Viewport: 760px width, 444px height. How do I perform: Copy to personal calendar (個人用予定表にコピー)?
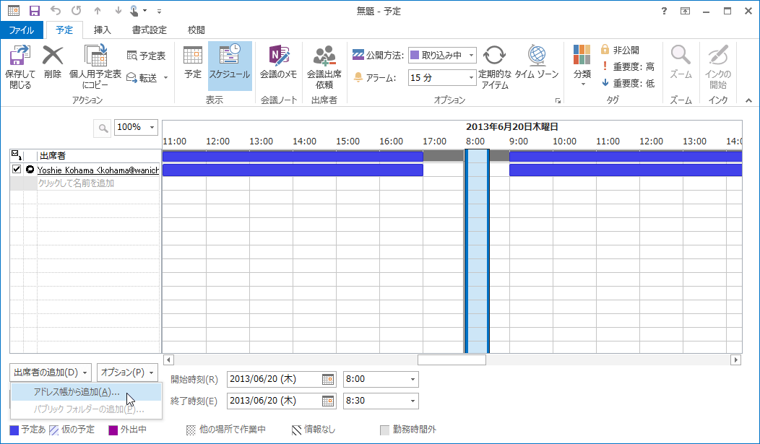(x=95, y=67)
